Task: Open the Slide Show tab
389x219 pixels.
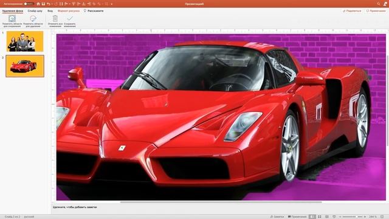Action: (35, 11)
